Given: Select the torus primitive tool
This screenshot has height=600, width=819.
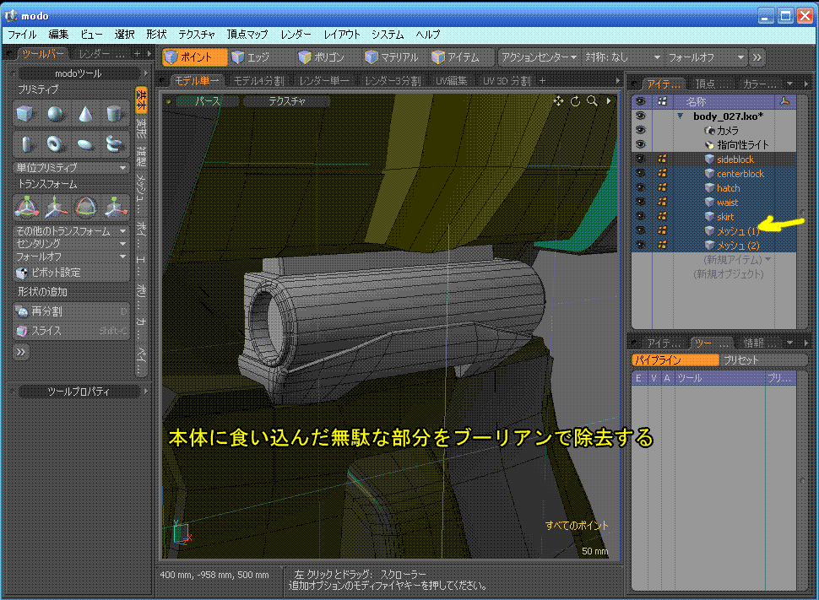Looking at the screenshot, I should (55, 143).
